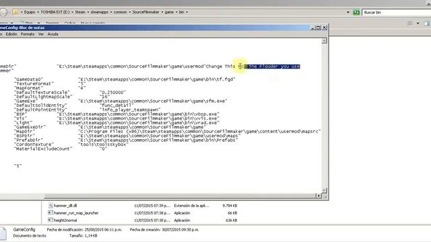The height and width of the screenshot is (242, 431).
Task: Click the vvis.exe path line
Action: tap(138, 118)
